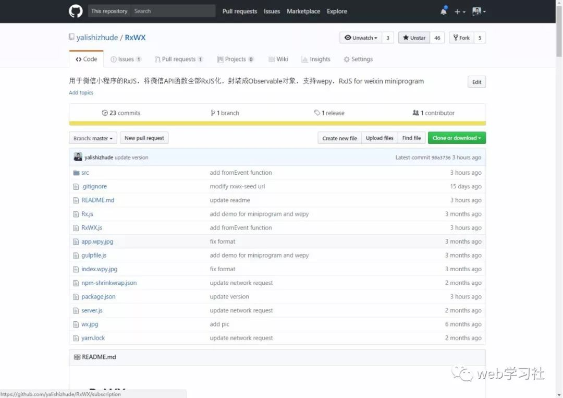
Task: Open the user avatar menu
Action: pyautogui.click(x=479, y=11)
